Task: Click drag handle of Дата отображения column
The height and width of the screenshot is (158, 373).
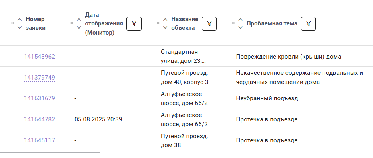Action: [x=72, y=24]
